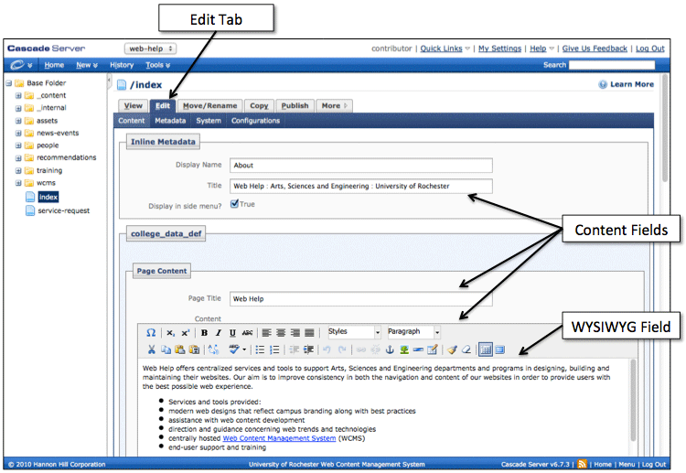The image size is (686, 473).
Task: Open My Settings link
Action: point(499,48)
